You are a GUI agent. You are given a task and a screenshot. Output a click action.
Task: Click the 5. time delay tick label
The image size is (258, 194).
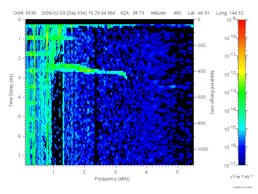click(20, 116)
